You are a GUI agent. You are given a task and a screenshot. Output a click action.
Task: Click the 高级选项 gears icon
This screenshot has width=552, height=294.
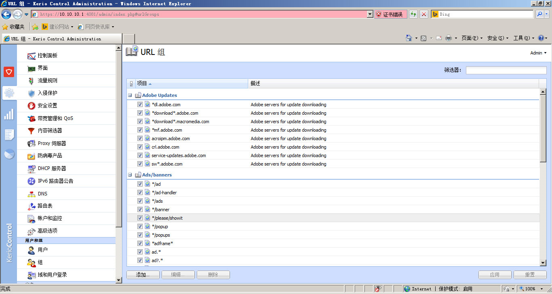coord(32,231)
